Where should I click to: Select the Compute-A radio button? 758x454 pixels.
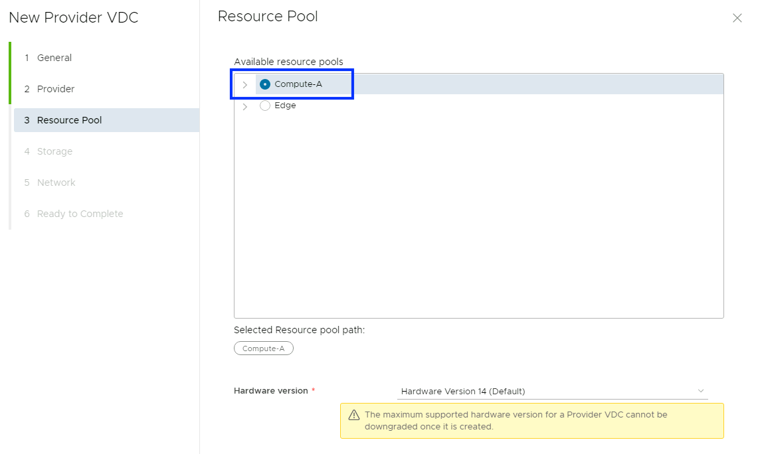point(265,84)
